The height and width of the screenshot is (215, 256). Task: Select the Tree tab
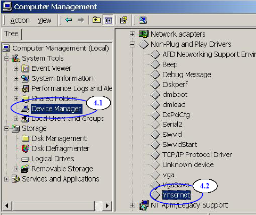(11, 34)
